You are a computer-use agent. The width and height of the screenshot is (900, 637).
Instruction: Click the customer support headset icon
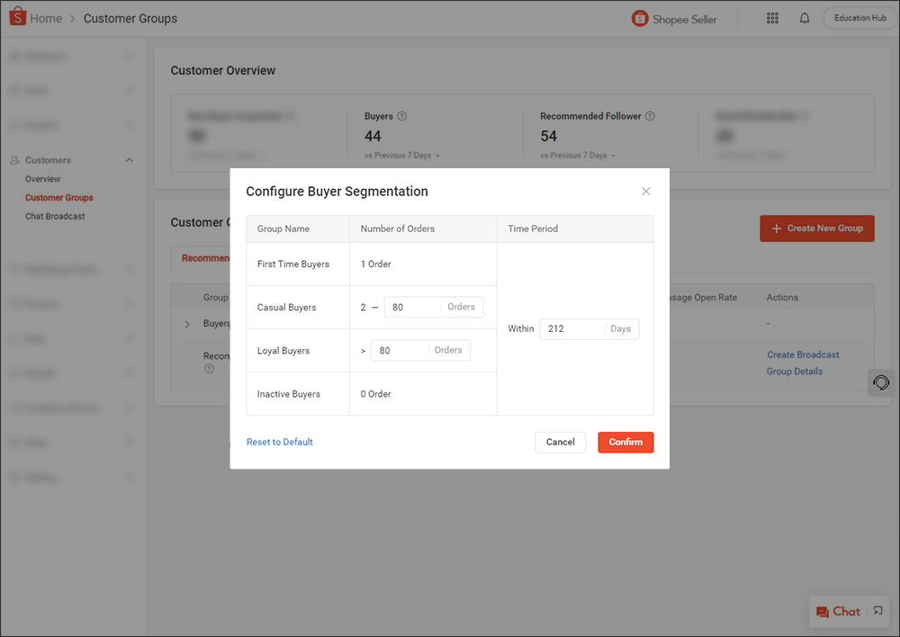pos(881,382)
